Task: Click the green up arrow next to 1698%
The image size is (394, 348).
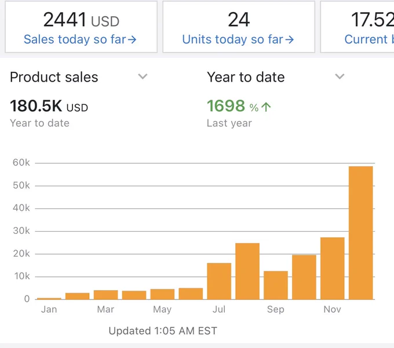Action: coord(266,107)
